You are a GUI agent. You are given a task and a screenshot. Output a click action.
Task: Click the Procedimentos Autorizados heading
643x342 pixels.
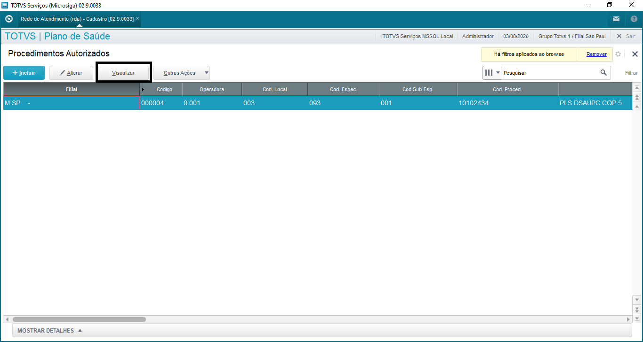[x=59, y=54]
